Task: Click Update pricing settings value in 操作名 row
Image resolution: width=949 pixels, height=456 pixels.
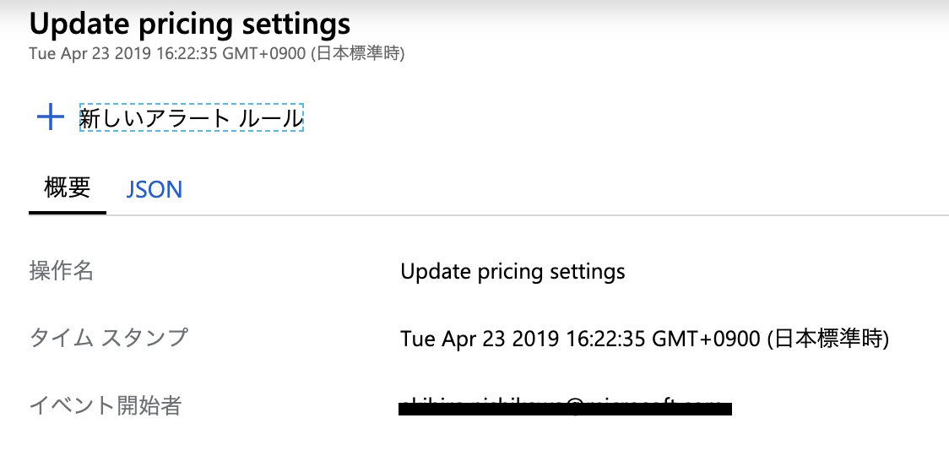Action: 512,272
